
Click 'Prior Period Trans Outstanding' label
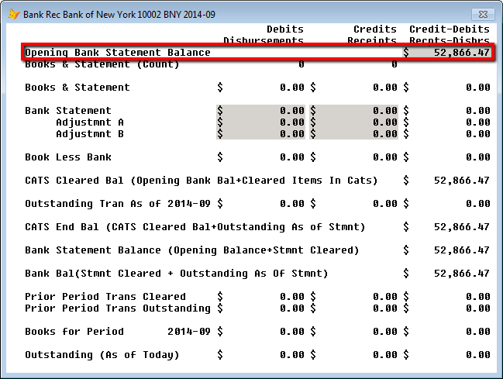[118, 308]
